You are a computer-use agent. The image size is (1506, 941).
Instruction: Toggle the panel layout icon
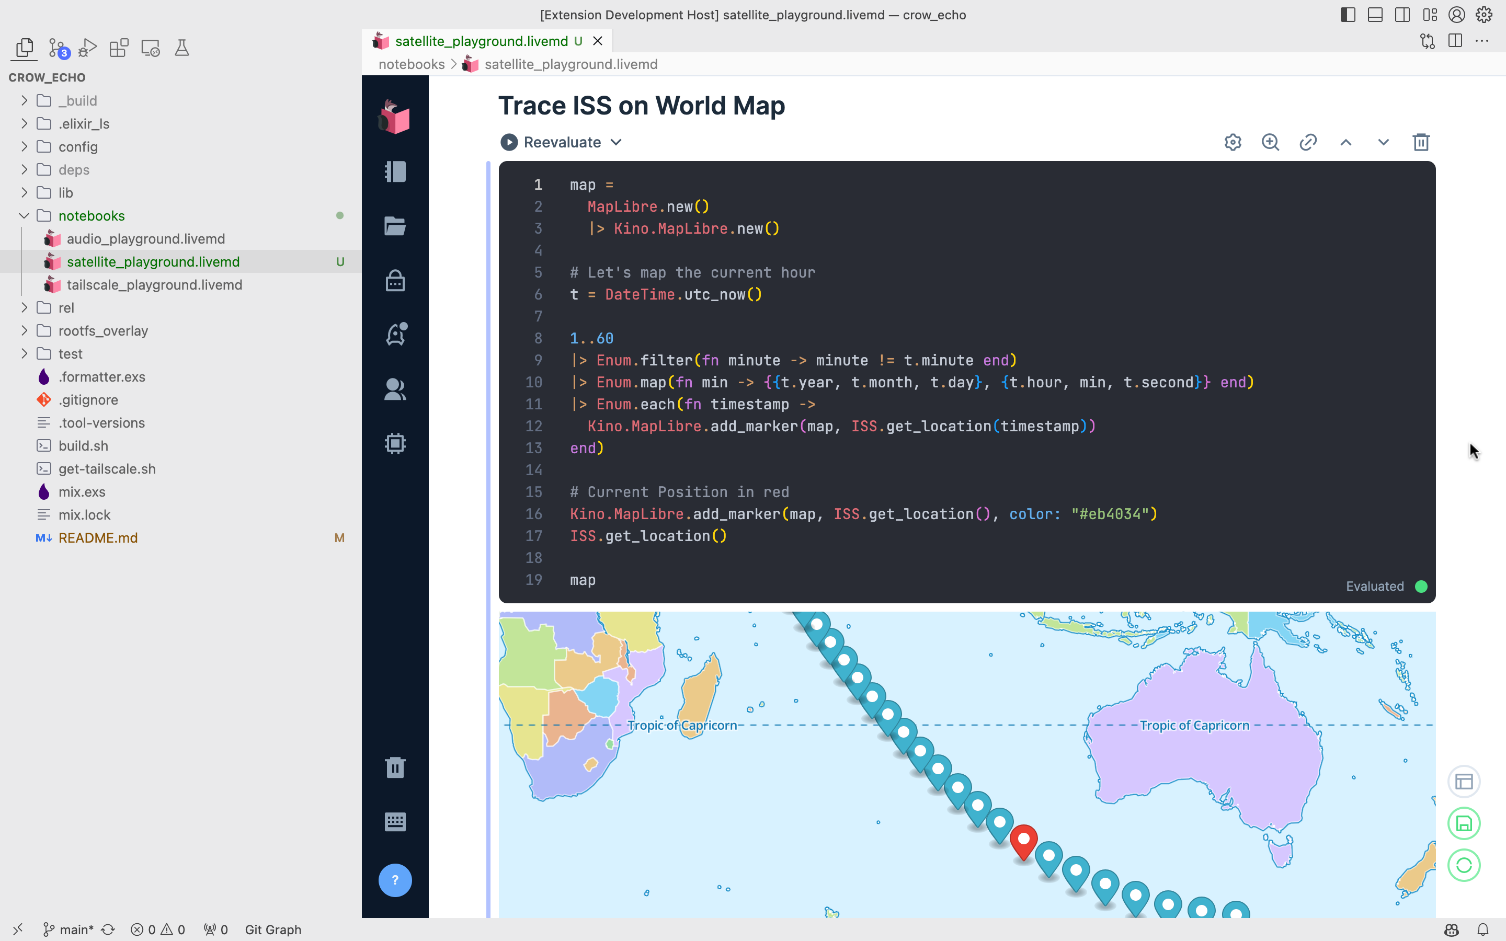(x=1374, y=14)
